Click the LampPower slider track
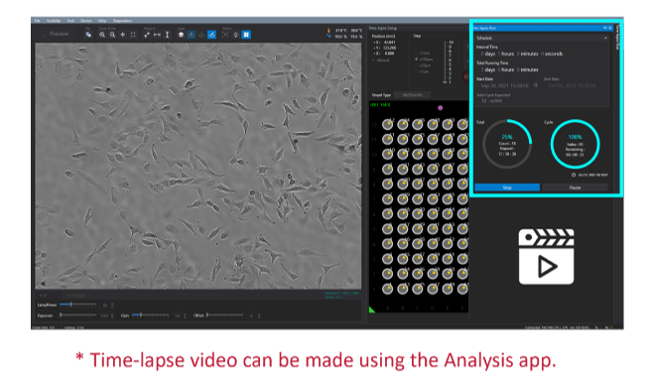The width and height of the screenshot is (651, 386). 78,305
